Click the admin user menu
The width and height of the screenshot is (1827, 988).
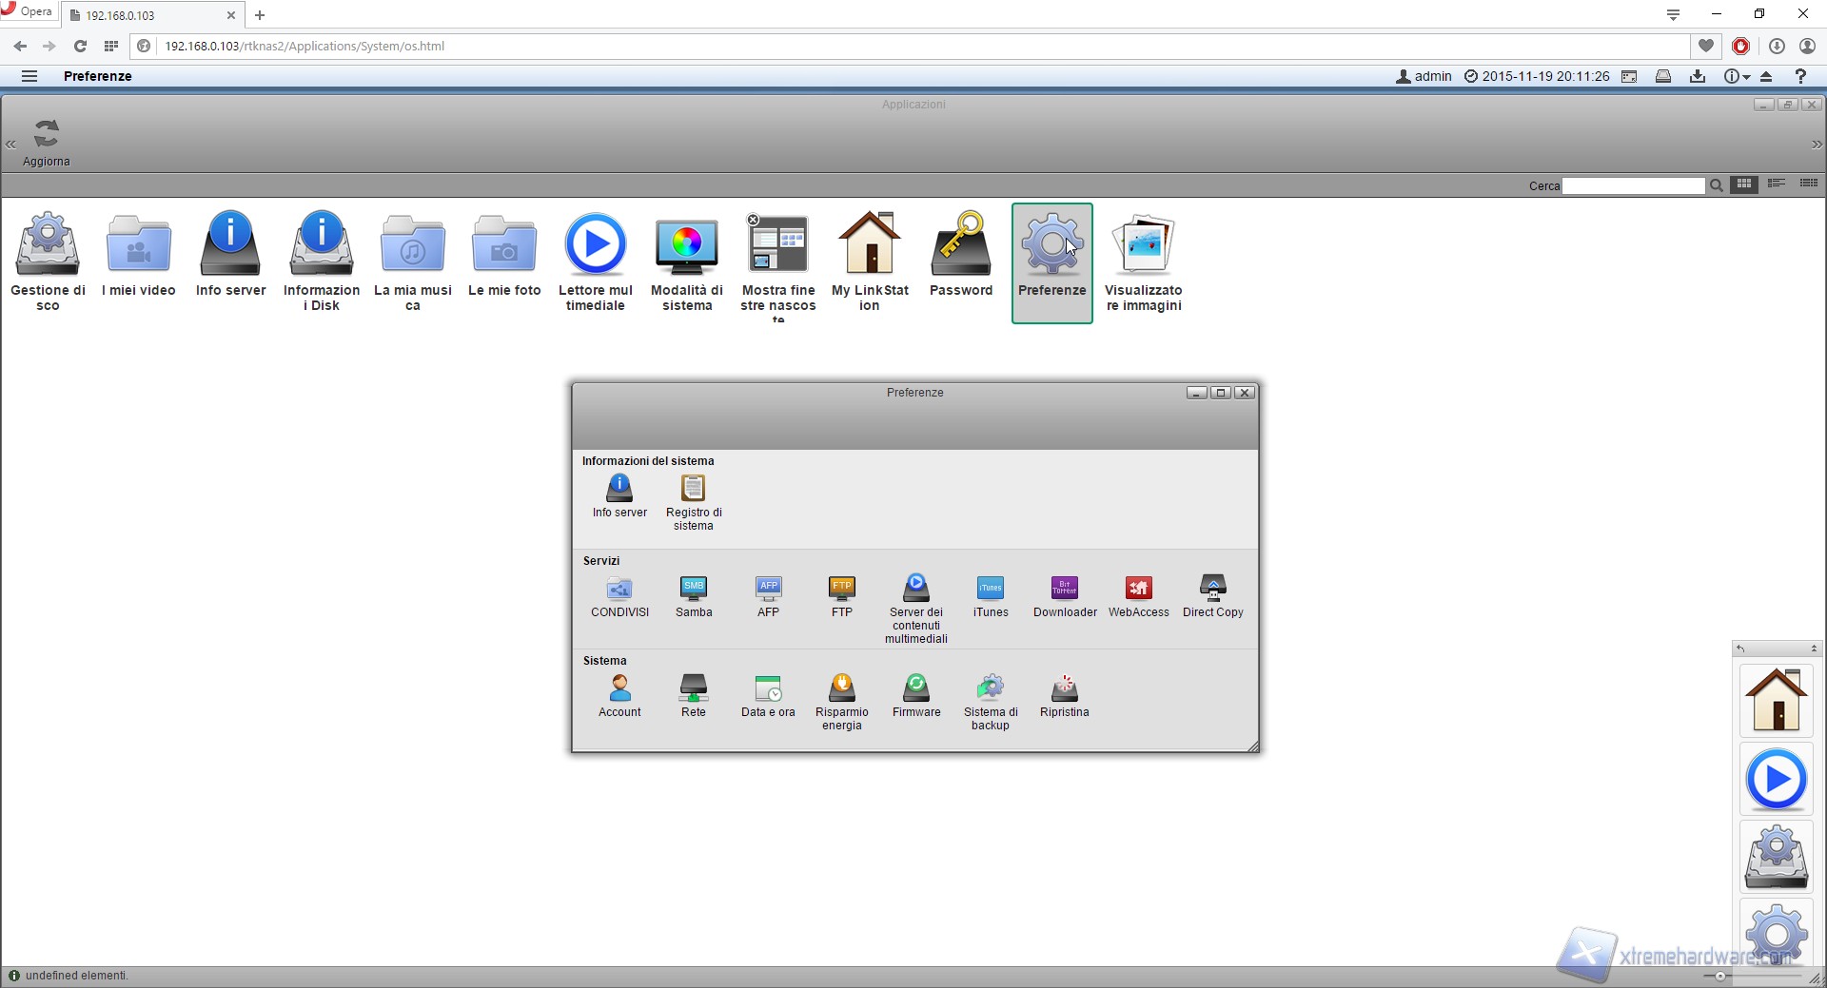point(1424,76)
